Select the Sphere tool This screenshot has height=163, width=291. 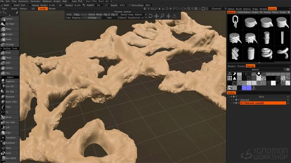9,19
